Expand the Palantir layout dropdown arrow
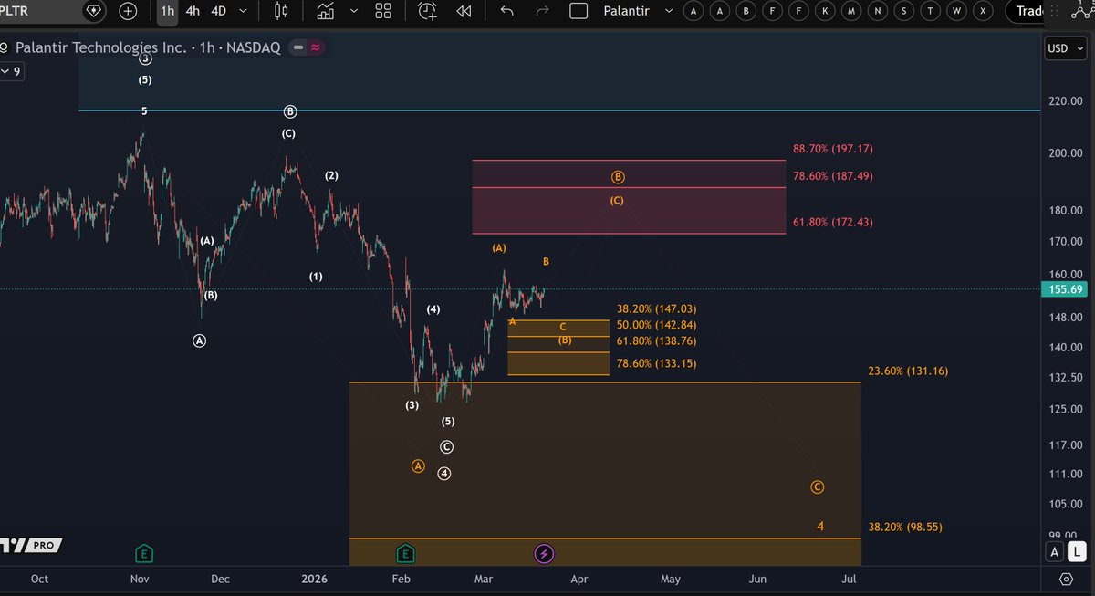 669,11
